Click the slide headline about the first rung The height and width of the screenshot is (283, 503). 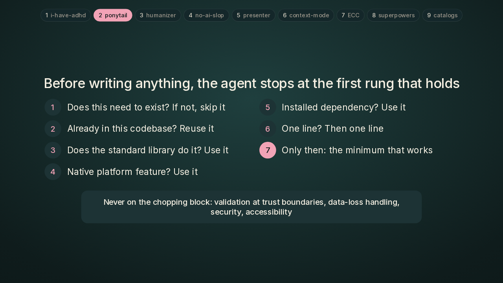(x=251, y=83)
